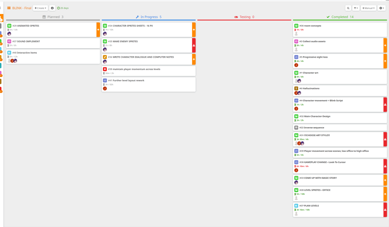
Task: Click the idea icon on #6 Hallucinations
Action: point(296,88)
